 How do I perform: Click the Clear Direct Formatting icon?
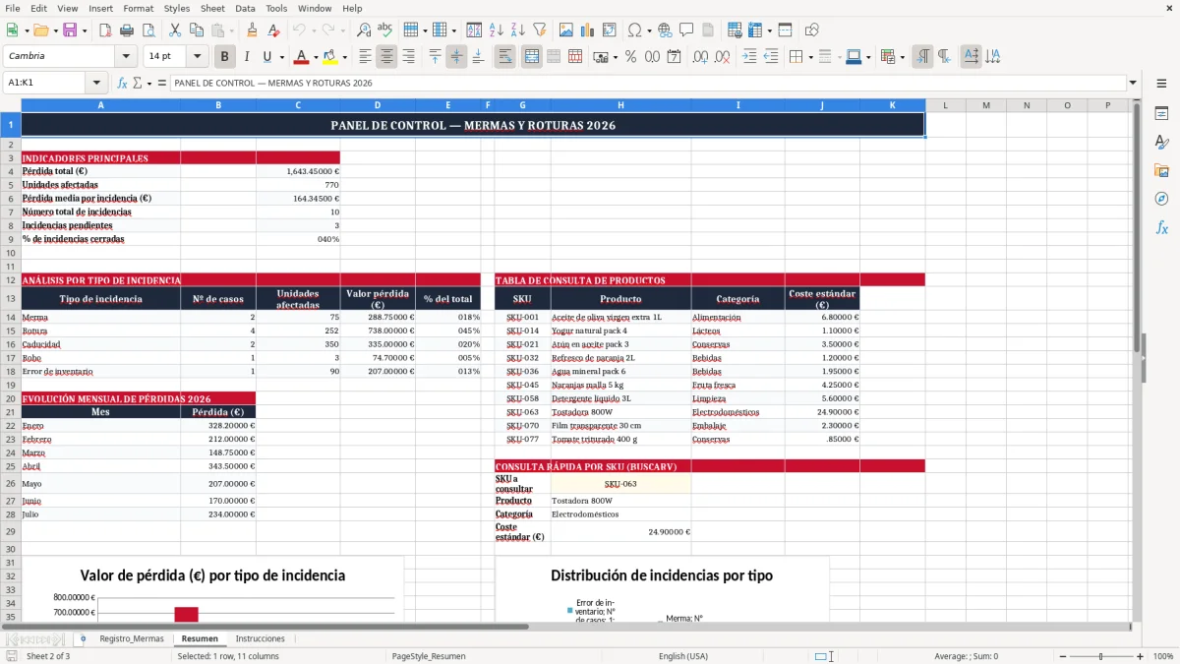pos(273,30)
